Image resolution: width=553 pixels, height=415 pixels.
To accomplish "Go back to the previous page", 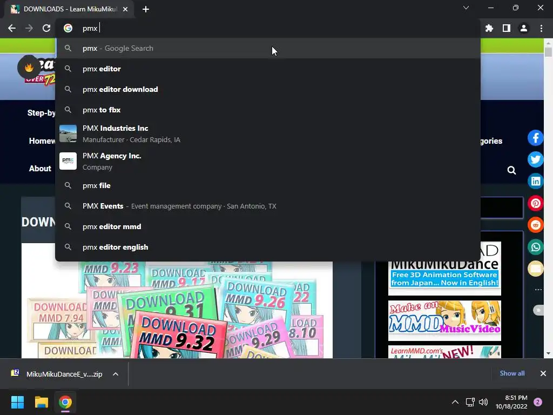I will tap(12, 28).
